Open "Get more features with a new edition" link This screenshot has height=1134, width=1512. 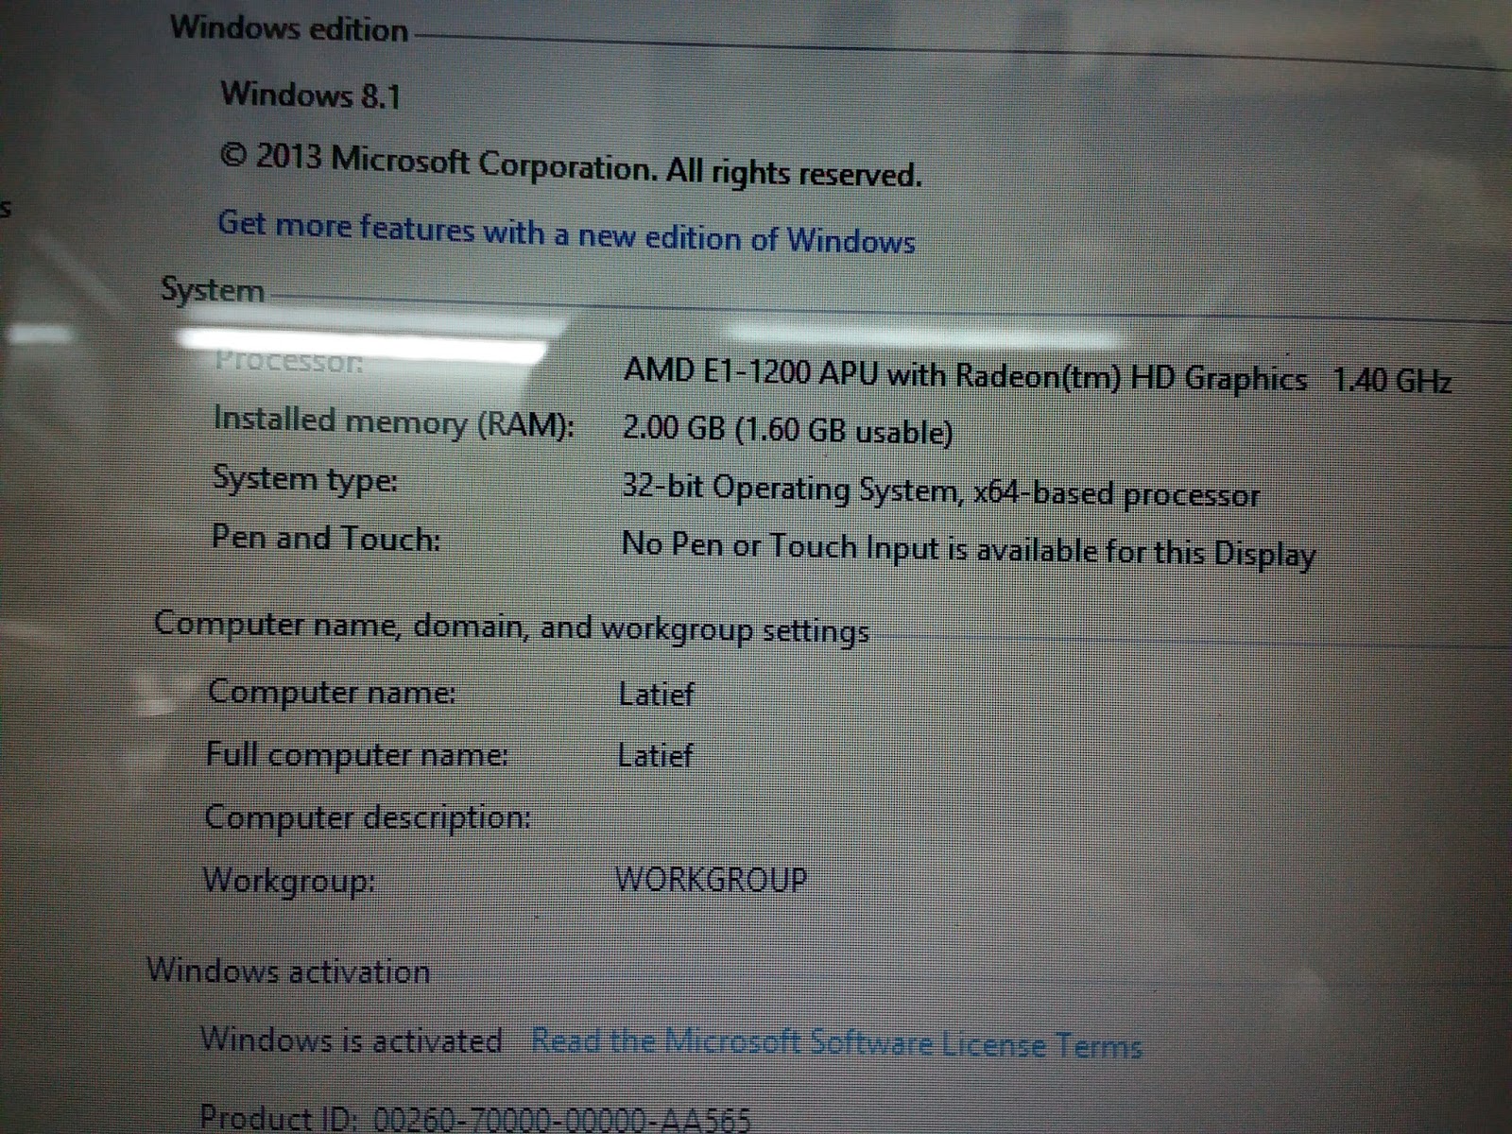point(566,232)
